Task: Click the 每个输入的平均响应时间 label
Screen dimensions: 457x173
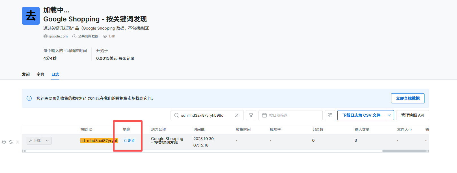Action: coord(65,51)
